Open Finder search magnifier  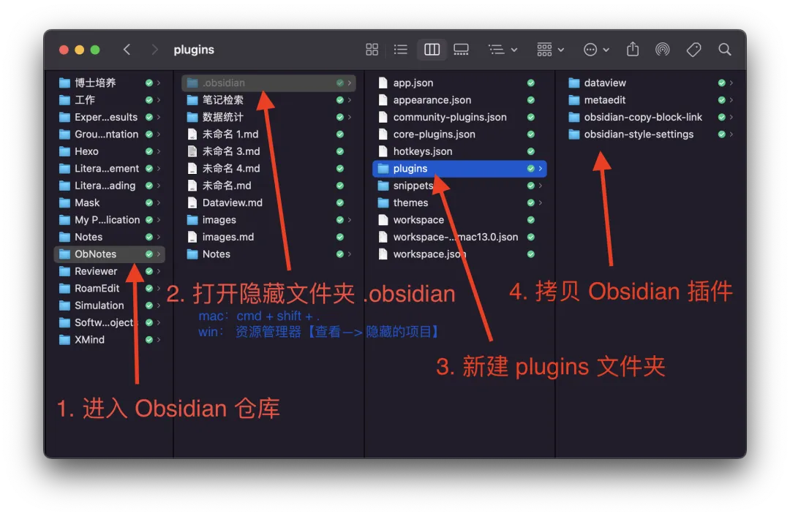[x=724, y=50]
